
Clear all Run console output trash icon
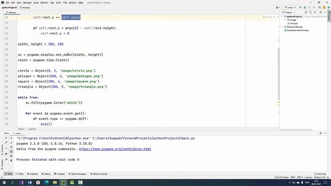11,161
